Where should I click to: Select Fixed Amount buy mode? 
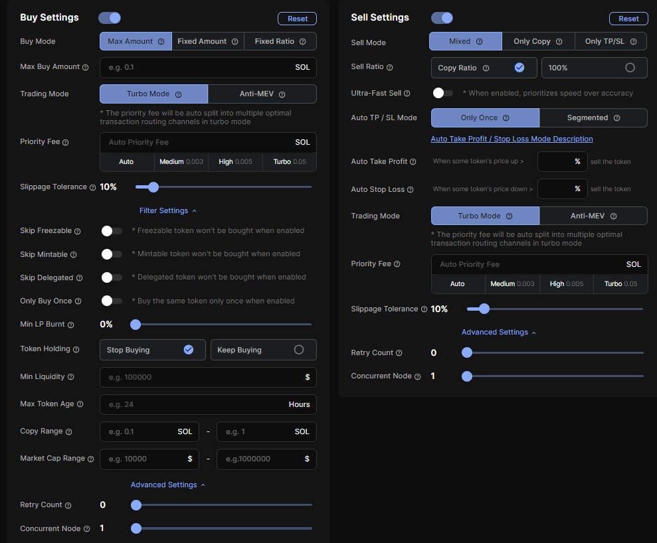(208, 41)
